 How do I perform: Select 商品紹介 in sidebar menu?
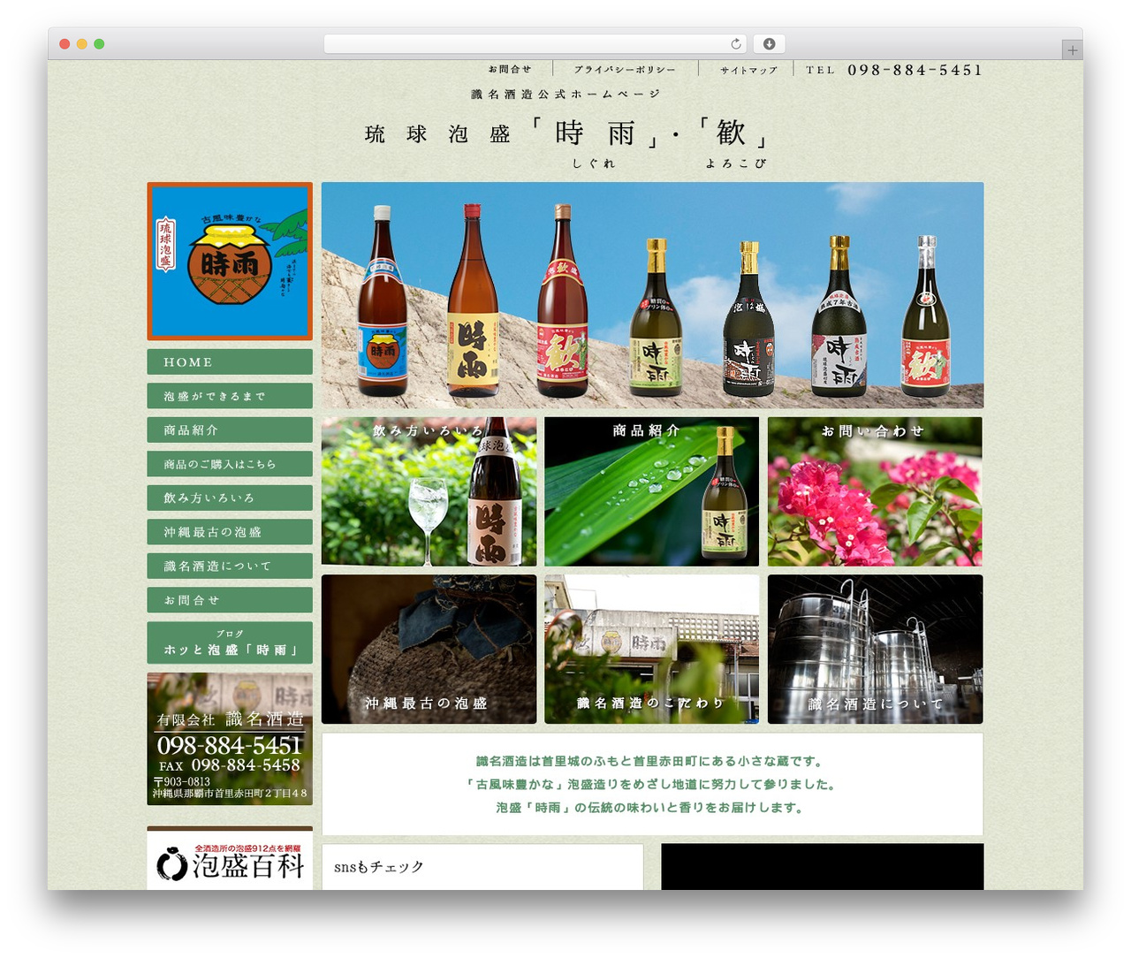click(x=230, y=430)
